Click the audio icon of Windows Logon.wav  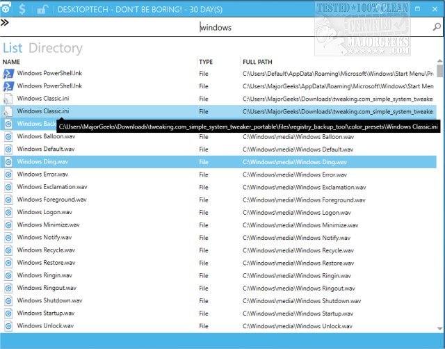point(8,213)
